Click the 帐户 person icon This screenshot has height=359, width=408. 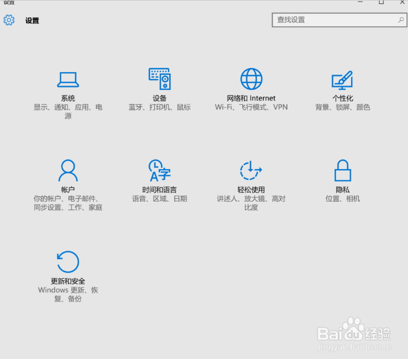click(68, 171)
